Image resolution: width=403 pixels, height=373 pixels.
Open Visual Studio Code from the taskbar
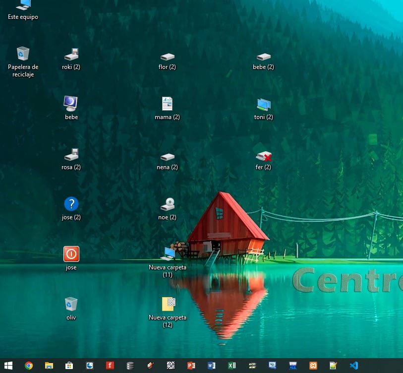click(354, 366)
